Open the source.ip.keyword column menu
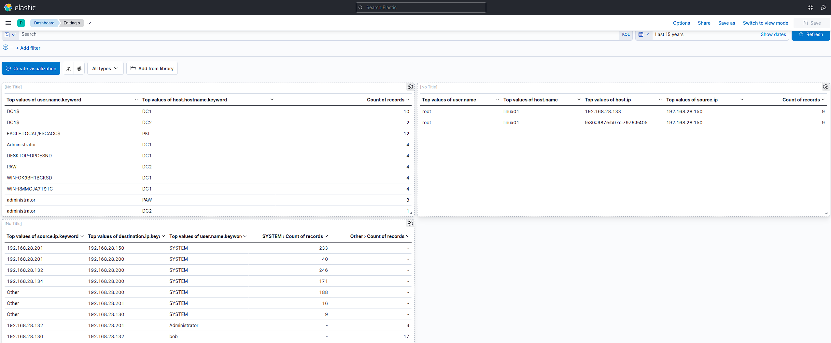This screenshot has width=831, height=343. pyautogui.click(x=82, y=236)
